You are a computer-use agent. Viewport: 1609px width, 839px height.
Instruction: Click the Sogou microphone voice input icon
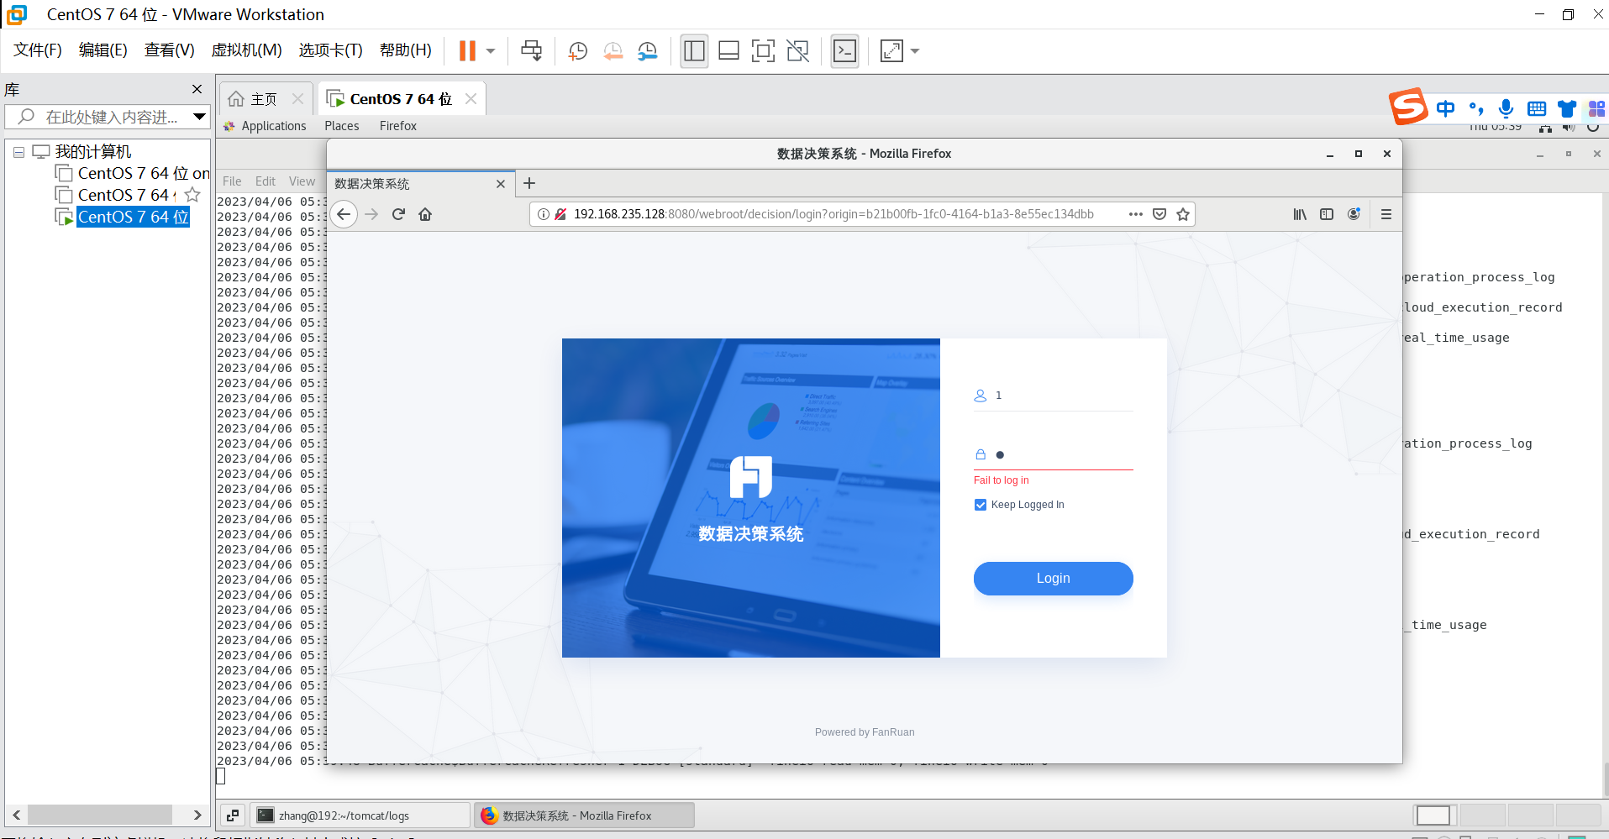pos(1506,108)
